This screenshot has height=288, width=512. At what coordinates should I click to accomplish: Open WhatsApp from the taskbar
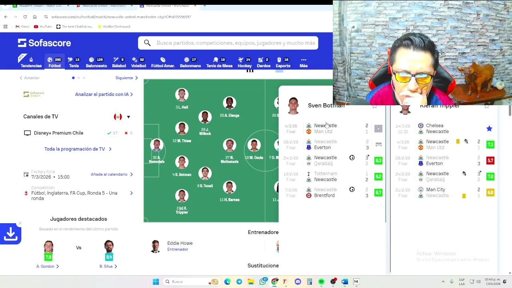(x=263, y=282)
